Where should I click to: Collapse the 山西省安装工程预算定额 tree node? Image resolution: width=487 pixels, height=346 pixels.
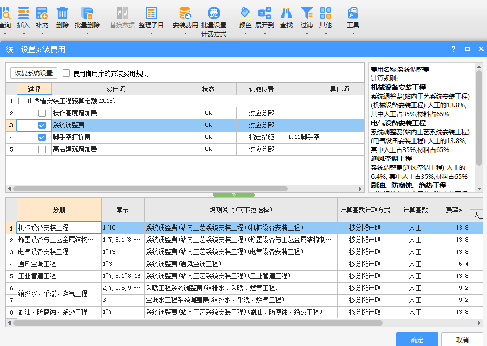pos(22,101)
